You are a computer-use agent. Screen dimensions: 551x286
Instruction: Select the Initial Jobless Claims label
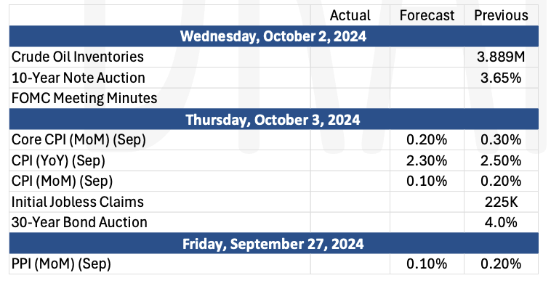(x=78, y=202)
